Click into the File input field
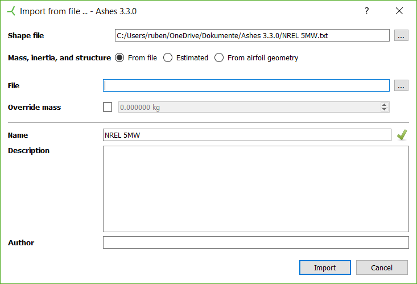 click(246, 85)
